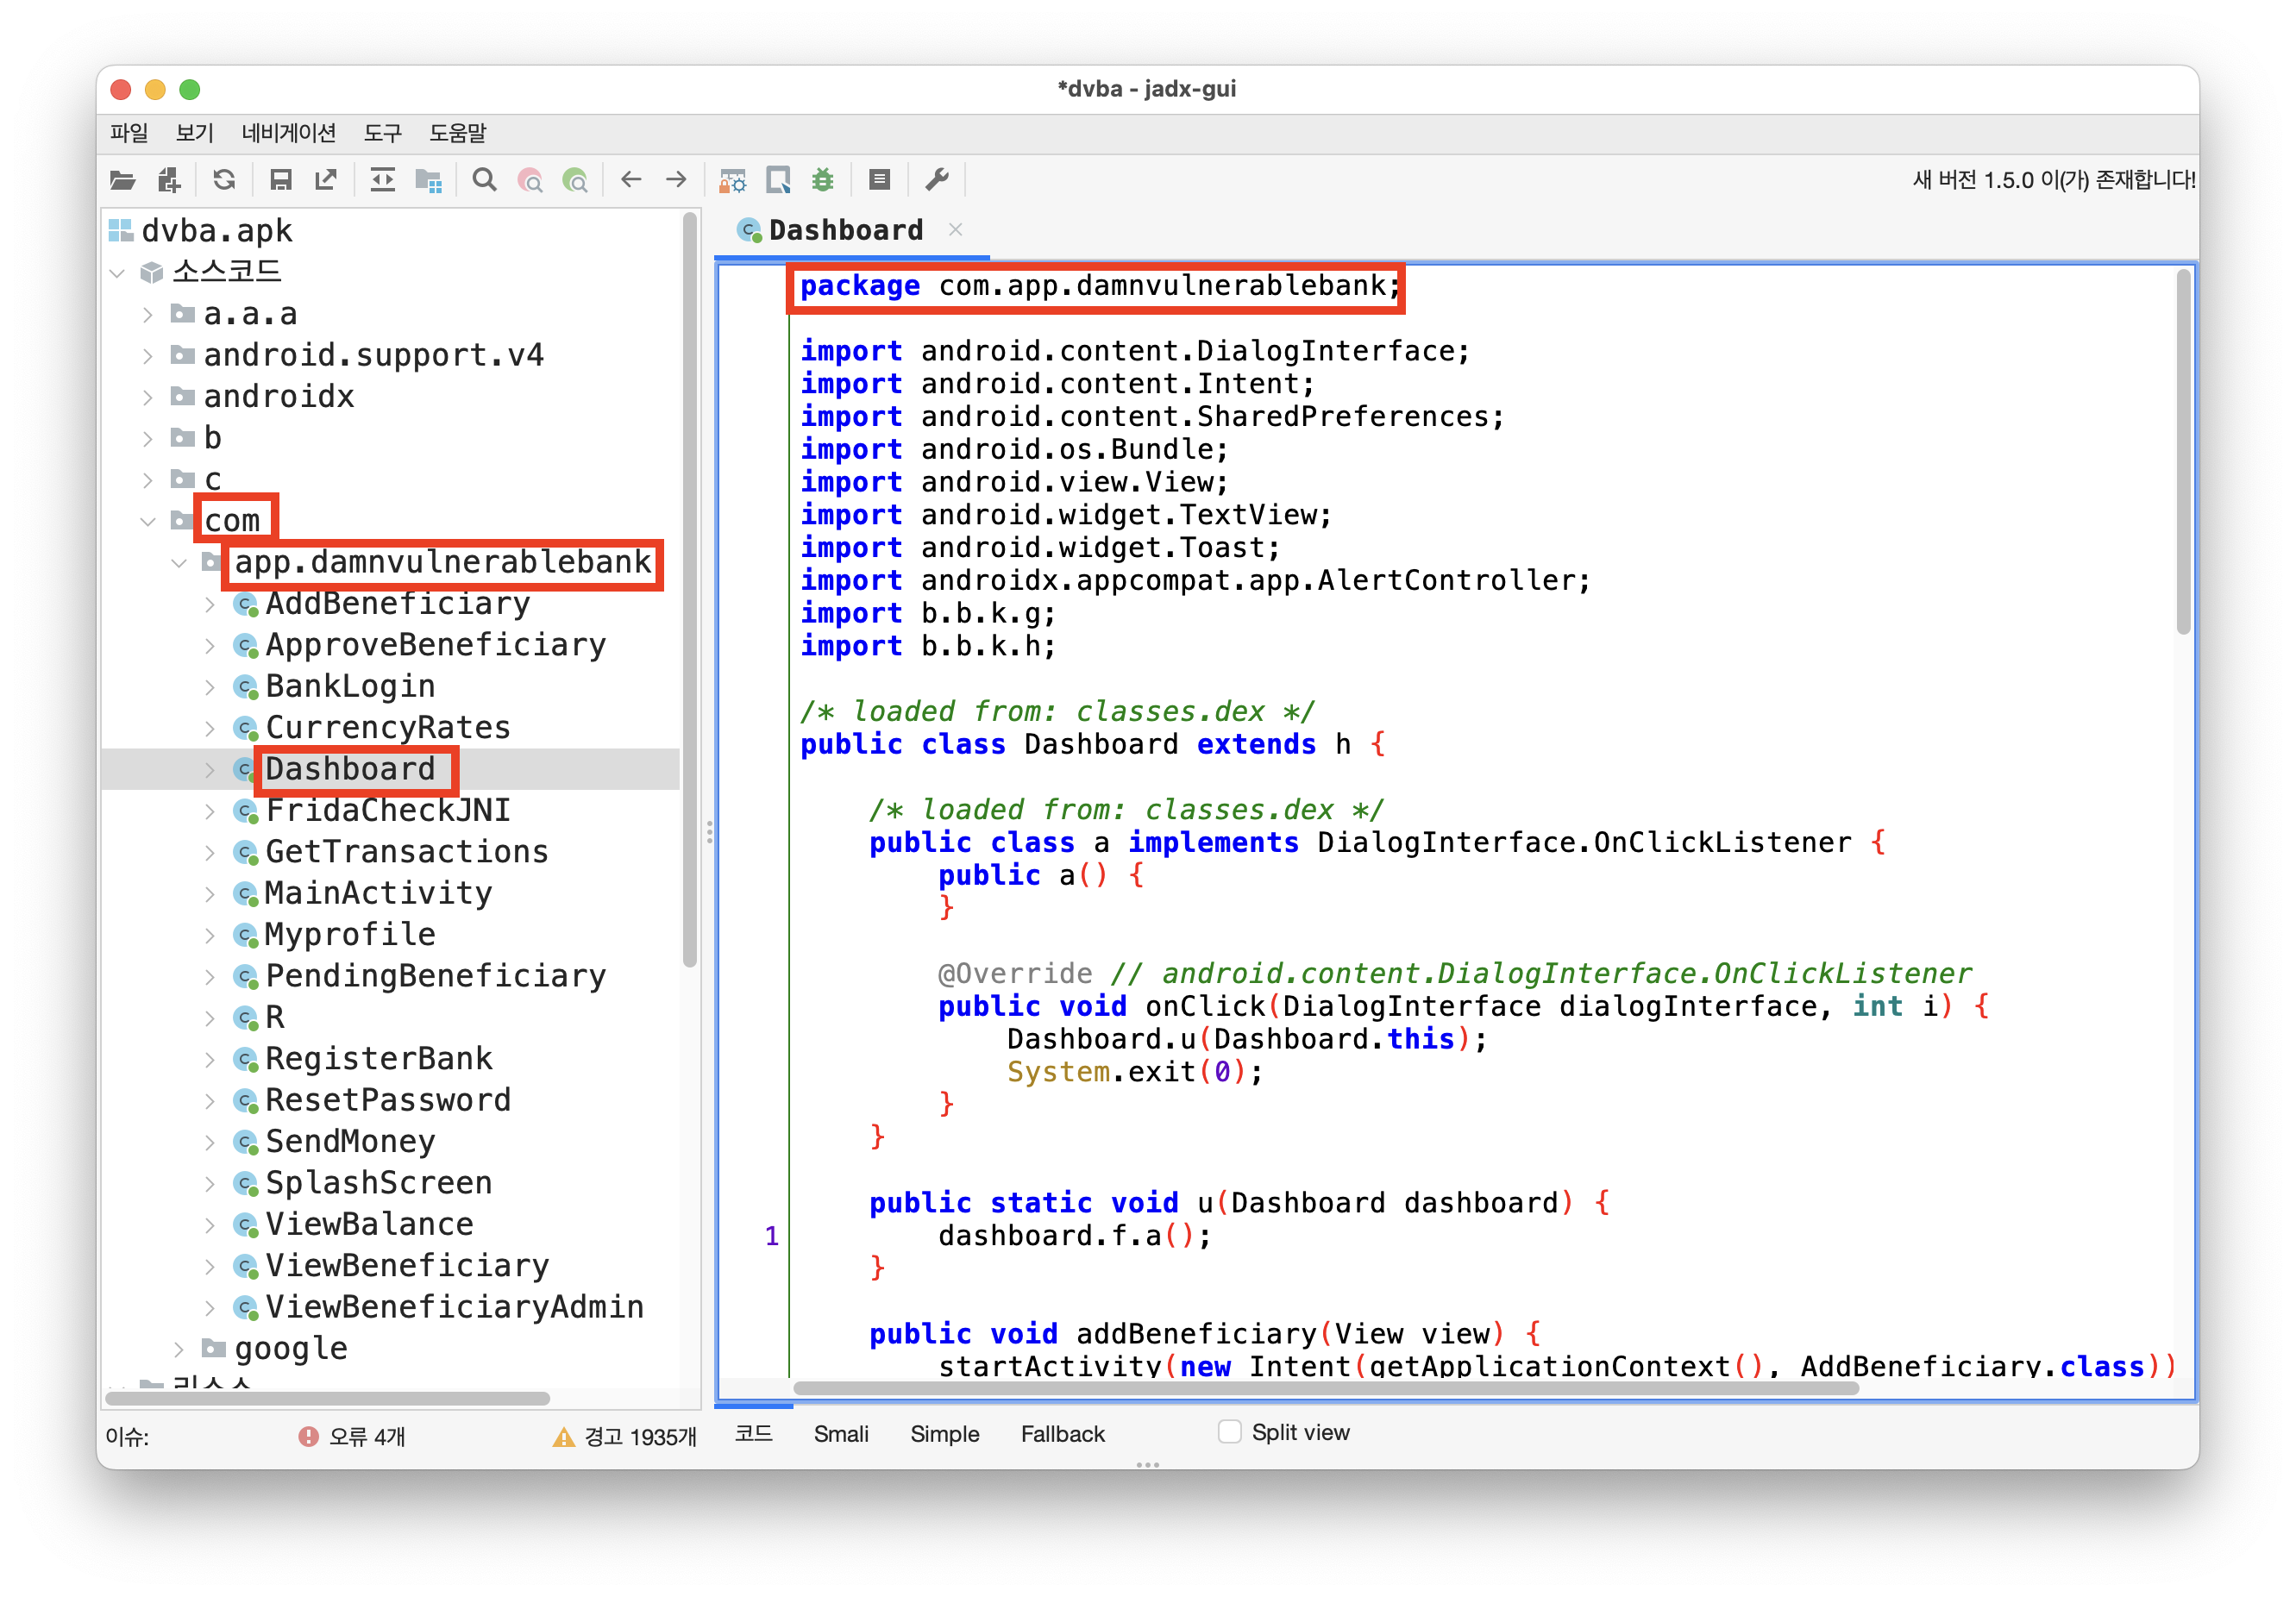This screenshot has width=2296, height=1597.
Task: Click the deobfuscation lock-gear icon
Action: coord(732,180)
